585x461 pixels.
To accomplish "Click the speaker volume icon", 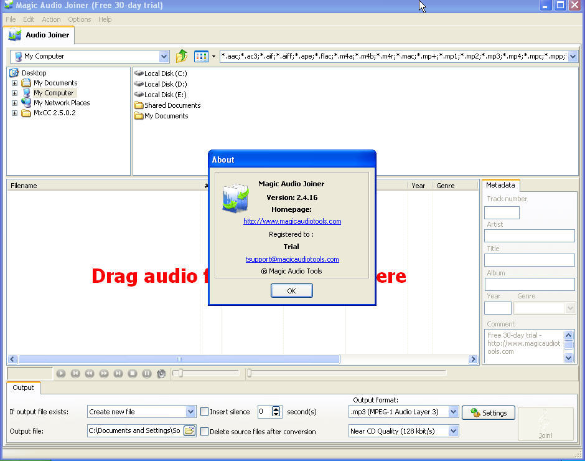I will [161, 373].
